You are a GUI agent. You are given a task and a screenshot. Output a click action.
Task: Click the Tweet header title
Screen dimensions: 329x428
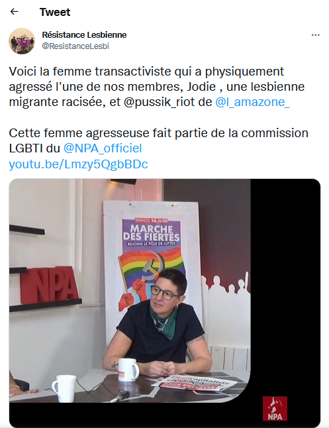[x=55, y=12]
